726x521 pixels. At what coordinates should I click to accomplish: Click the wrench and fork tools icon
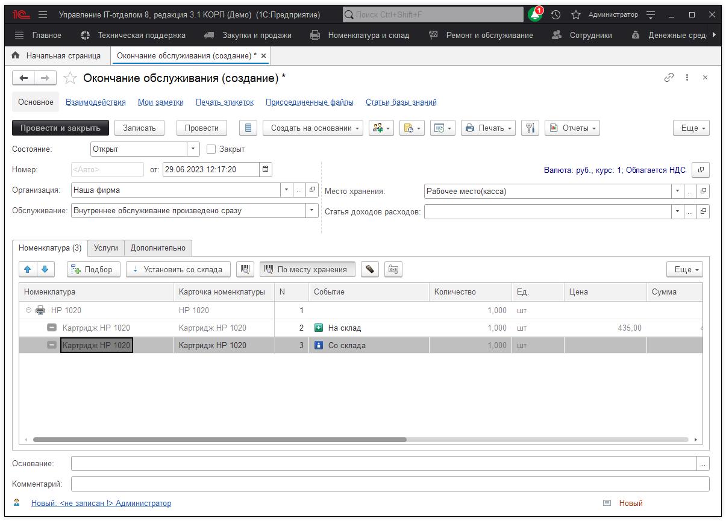pos(530,128)
